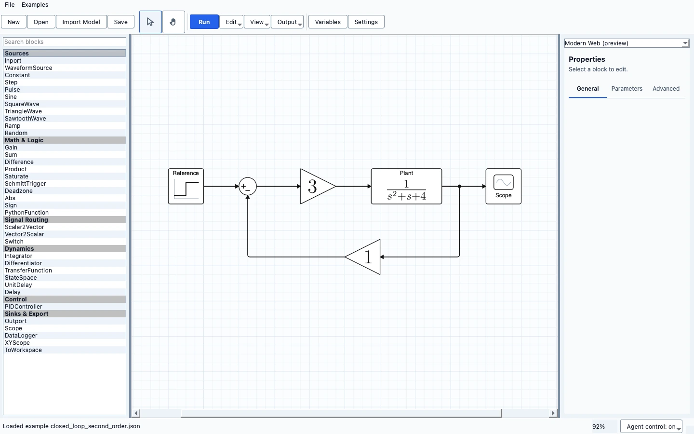Click the summing junction block
The image size is (694, 434).
coord(248,186)
